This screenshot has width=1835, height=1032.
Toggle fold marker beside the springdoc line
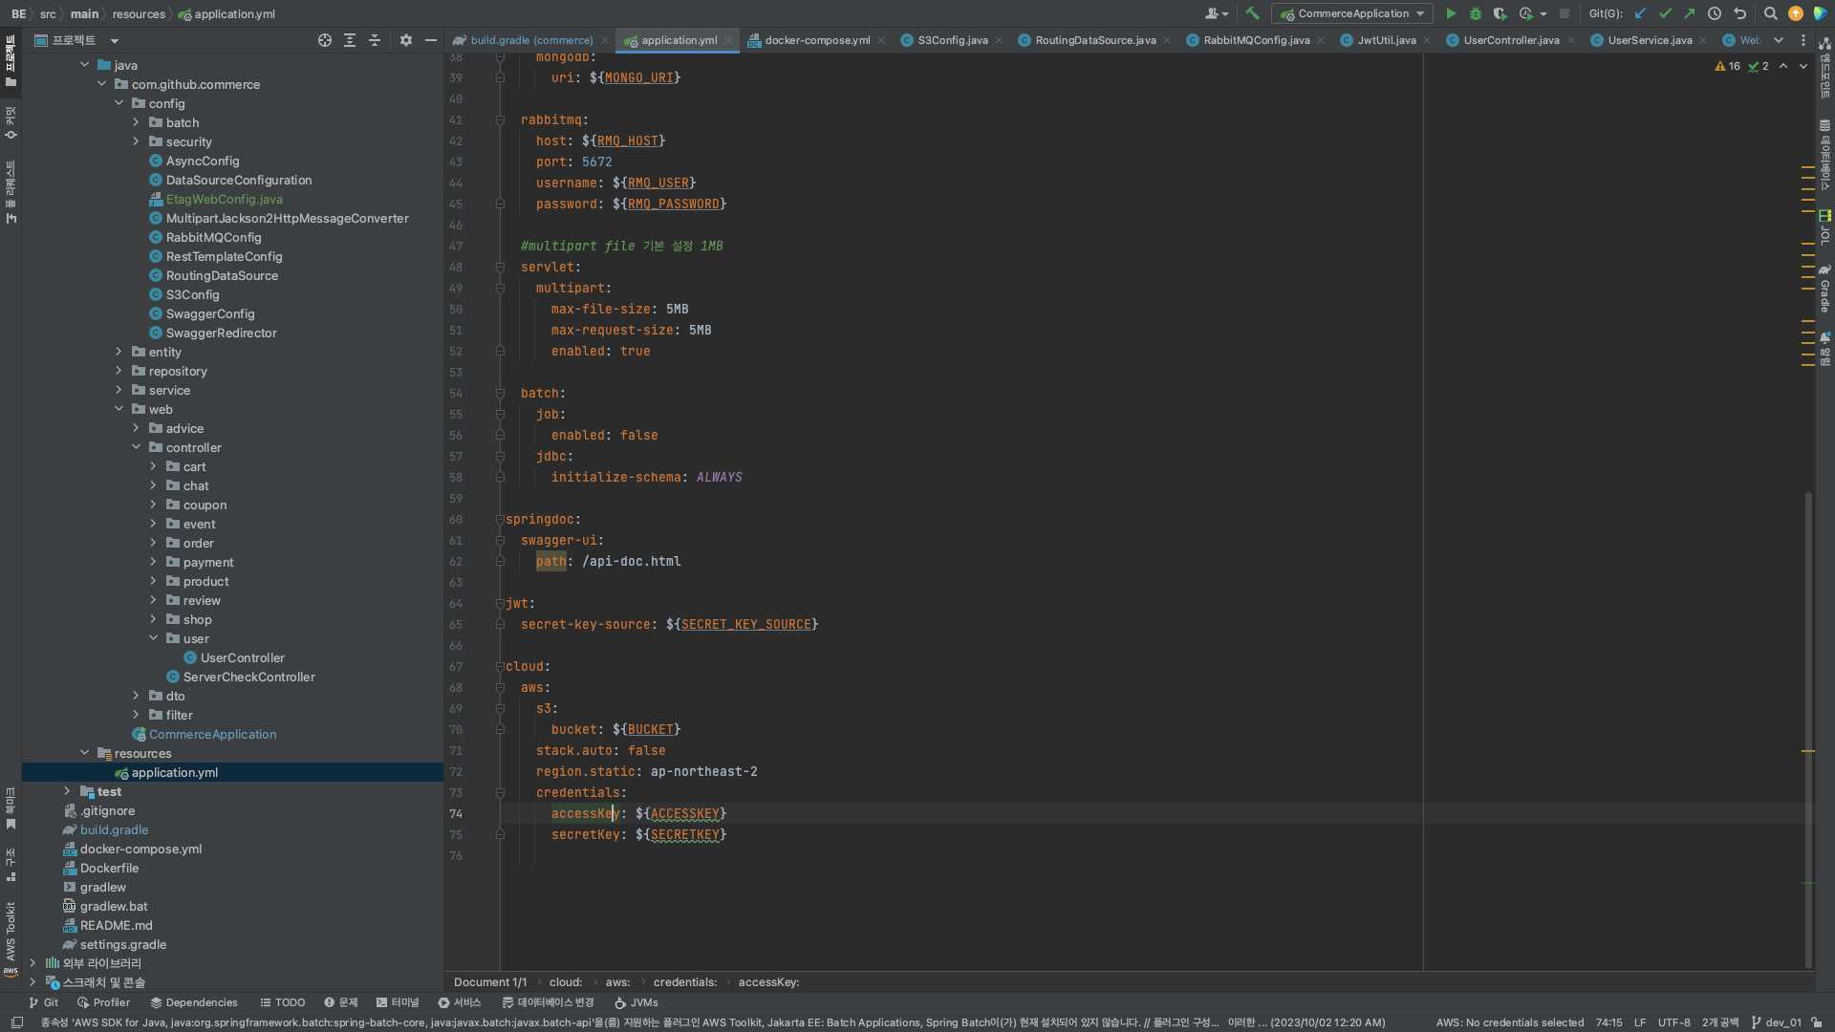coord(499,520)
